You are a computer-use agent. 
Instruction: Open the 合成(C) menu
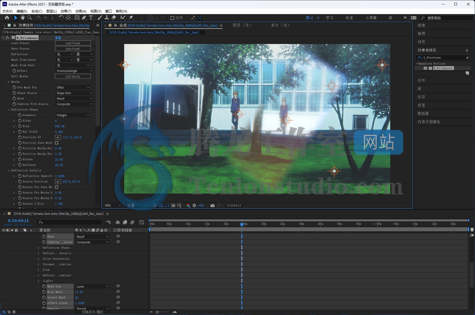37,11
